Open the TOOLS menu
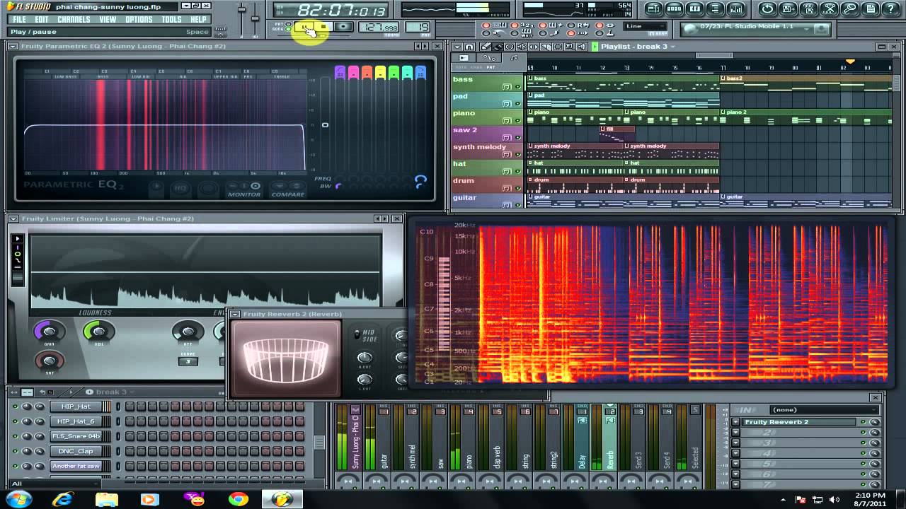906x509 pixels. click(172, 19)
